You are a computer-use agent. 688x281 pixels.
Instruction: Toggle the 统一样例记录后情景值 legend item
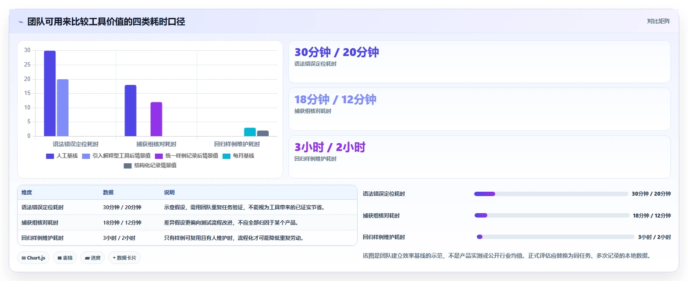[187, 156]
